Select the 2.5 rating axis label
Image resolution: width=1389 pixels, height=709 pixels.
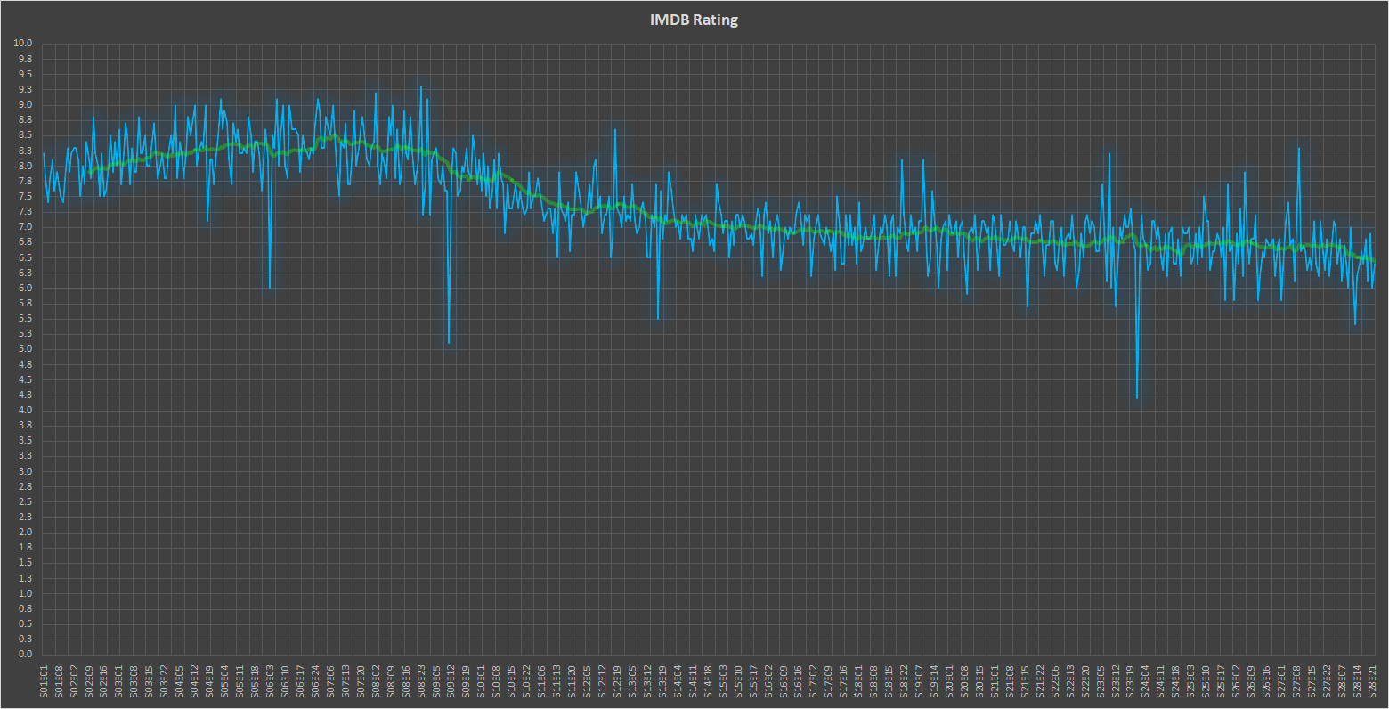coord(25,501)
